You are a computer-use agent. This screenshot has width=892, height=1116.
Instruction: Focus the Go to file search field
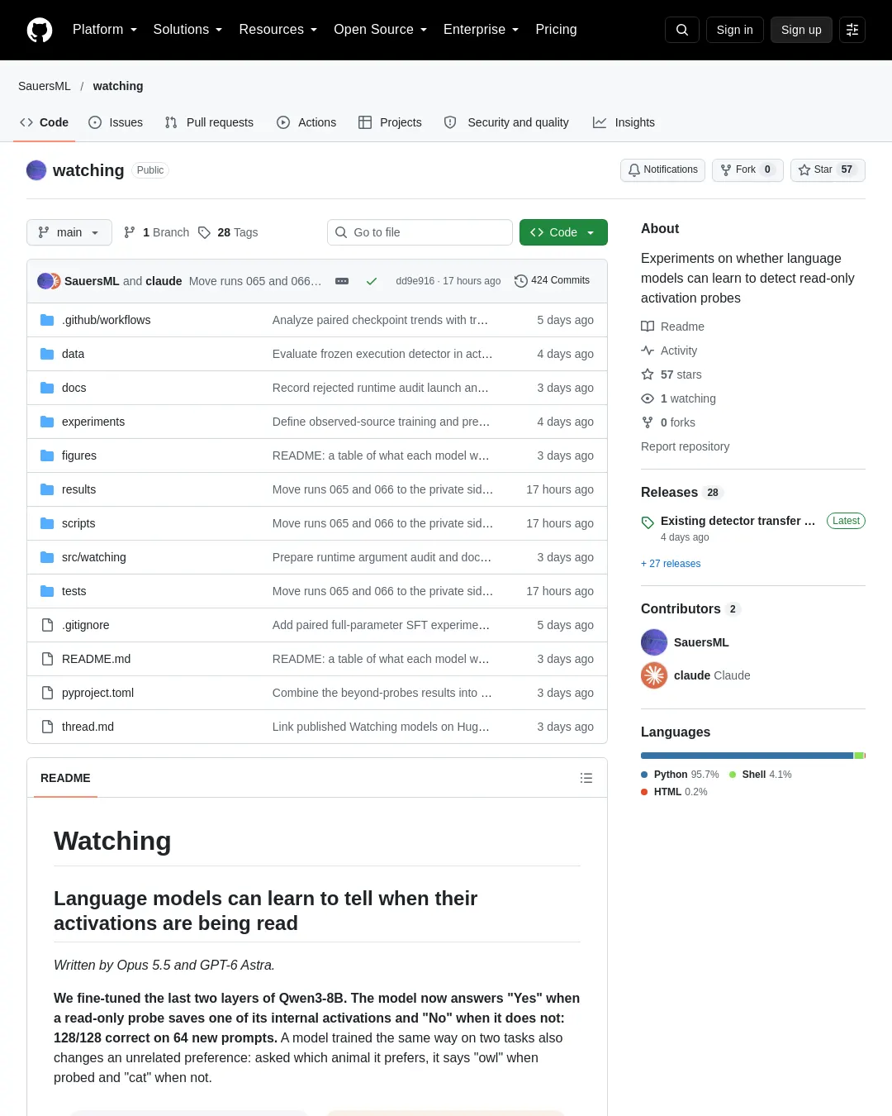point(420,232)
